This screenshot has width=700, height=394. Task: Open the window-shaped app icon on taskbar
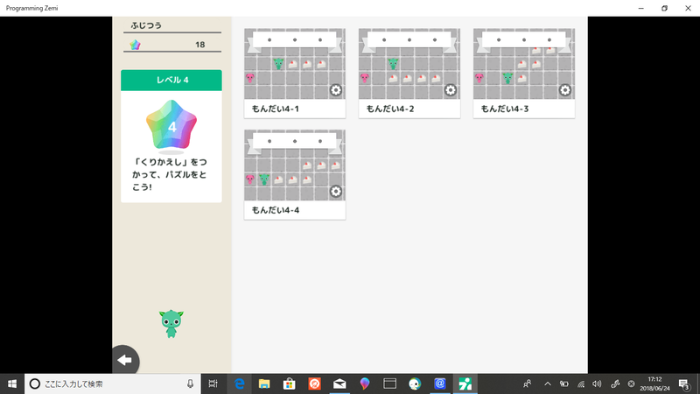(x=389, y=383)
